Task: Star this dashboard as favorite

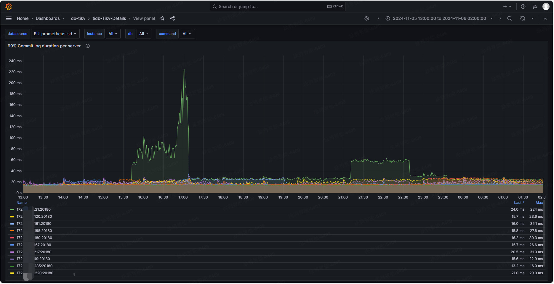Action: coord(162,18)
